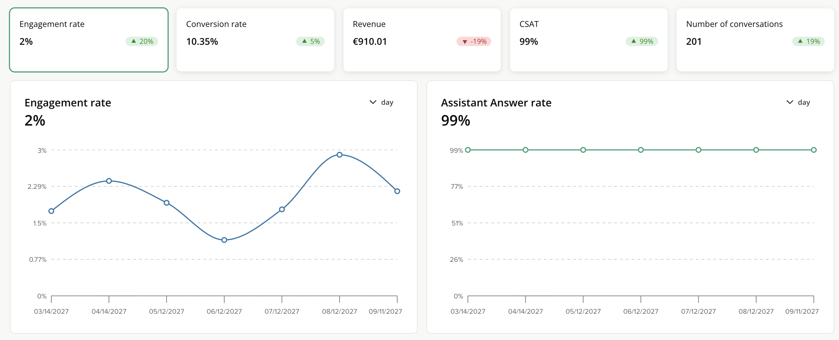The image size is (839, 340).
Task: Click the Engagement data point for 08/12/2027
Action: [339, 154]
